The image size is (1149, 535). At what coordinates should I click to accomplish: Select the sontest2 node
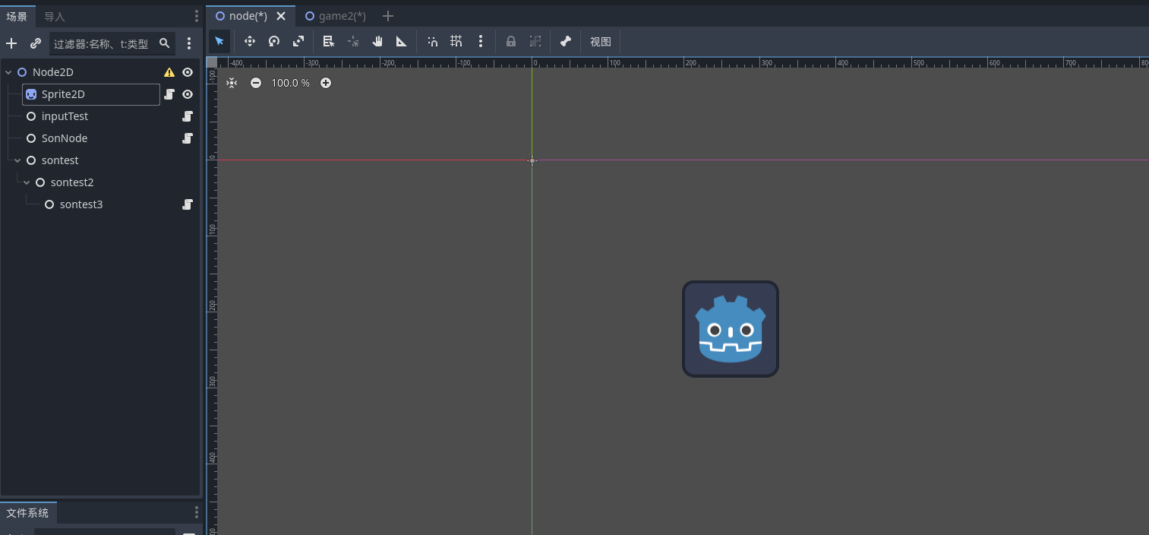tap(72, 182)
